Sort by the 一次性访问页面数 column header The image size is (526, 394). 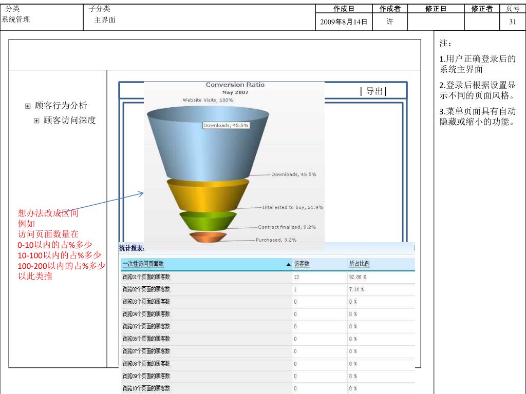coord(143,264)
